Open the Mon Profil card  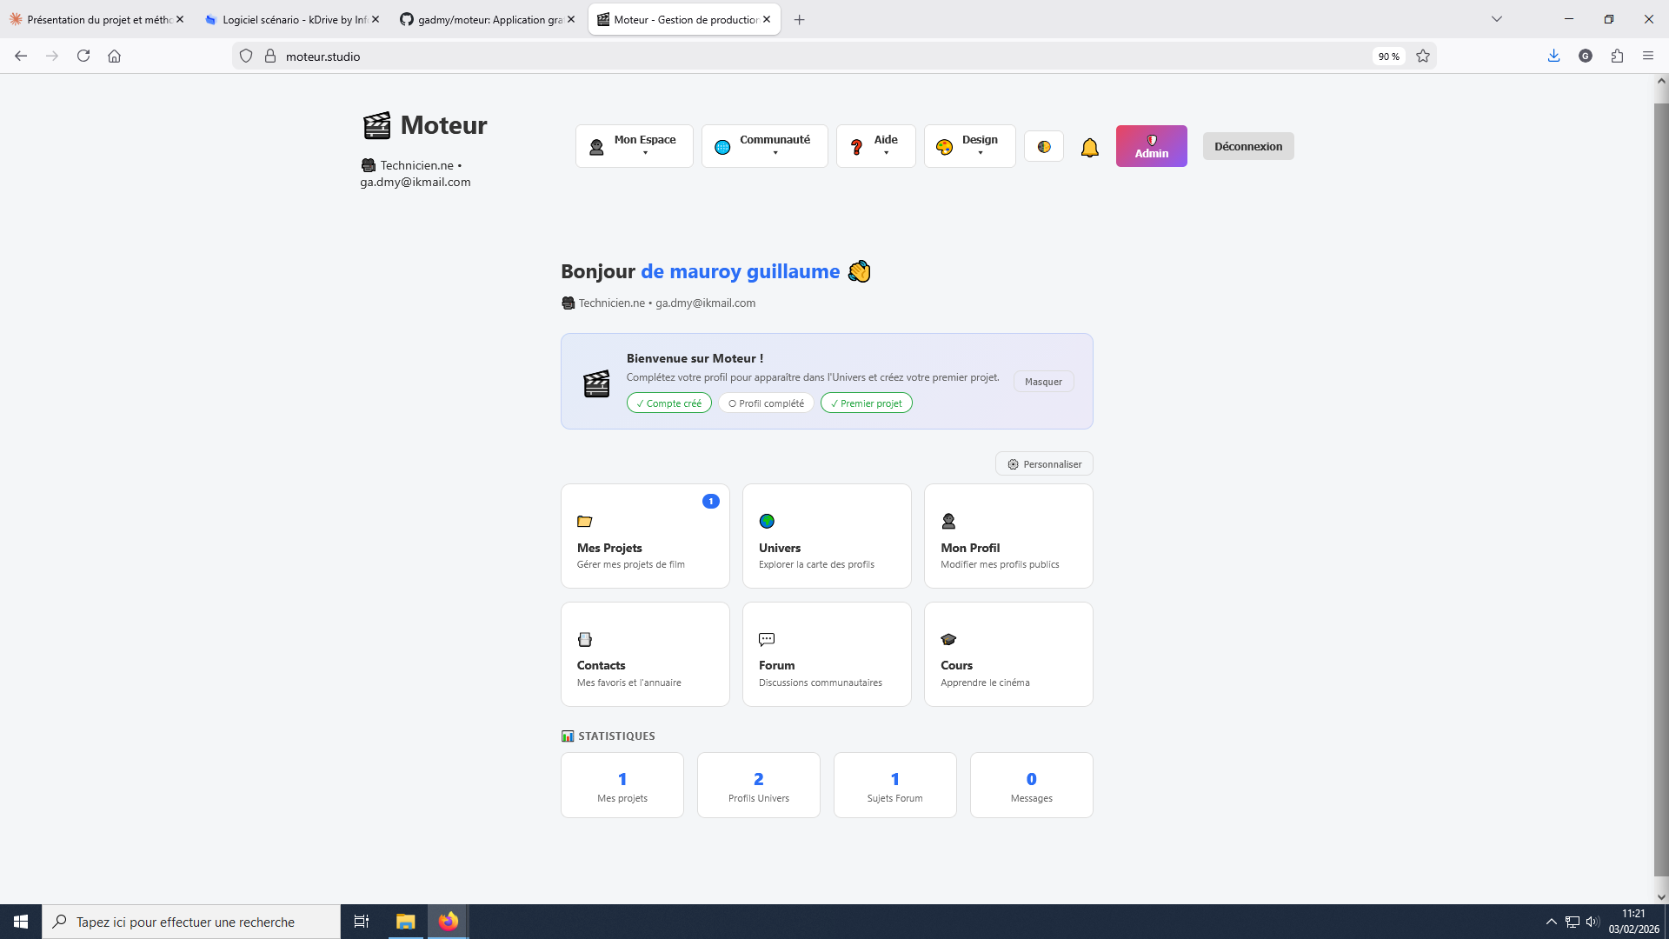pos(1008,536)
